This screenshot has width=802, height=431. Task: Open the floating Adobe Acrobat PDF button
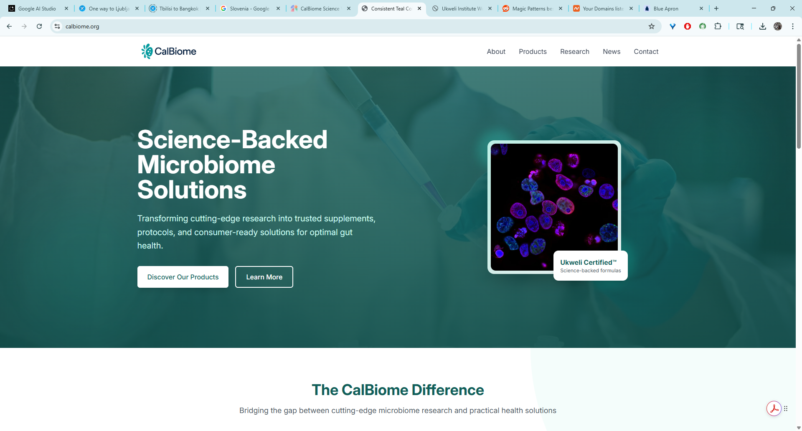tap(774, 408)
